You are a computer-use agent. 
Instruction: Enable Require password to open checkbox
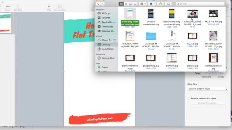pyautogui.click(x=188, y=98)
